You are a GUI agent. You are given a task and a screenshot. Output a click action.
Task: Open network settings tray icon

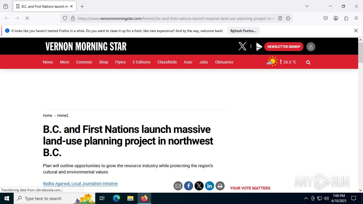[x=320, y=198]
